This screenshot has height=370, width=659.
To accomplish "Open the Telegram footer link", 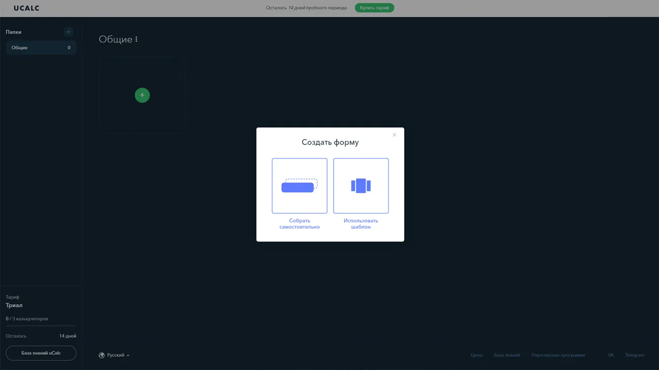I will [x=634, y=355].
